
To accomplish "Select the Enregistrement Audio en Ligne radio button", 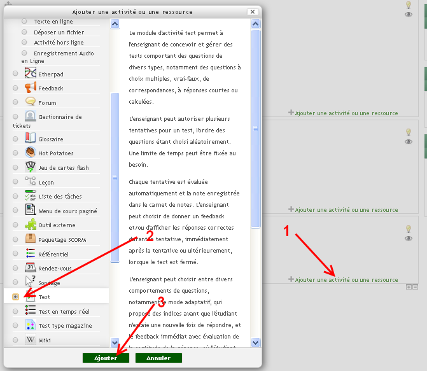I will click(x=24, y=53).
